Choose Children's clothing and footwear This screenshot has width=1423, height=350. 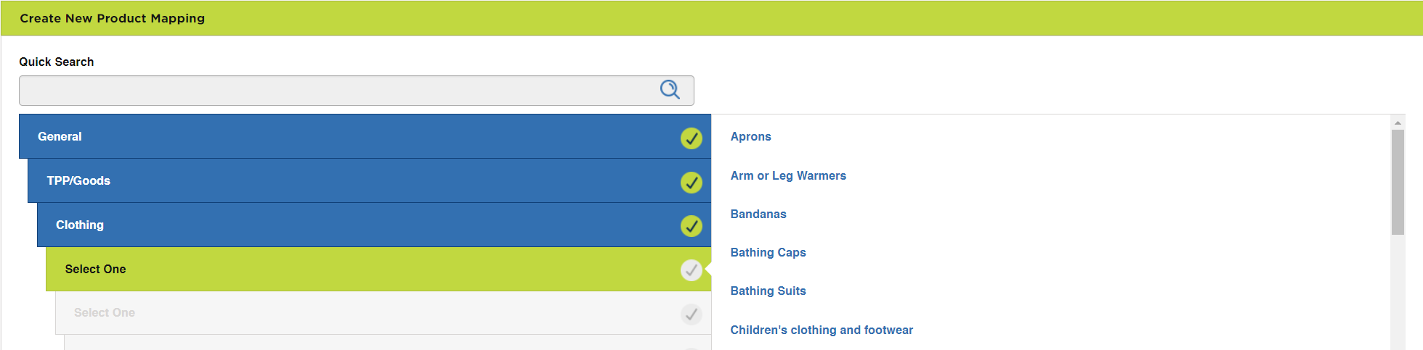tap(822, 330)
